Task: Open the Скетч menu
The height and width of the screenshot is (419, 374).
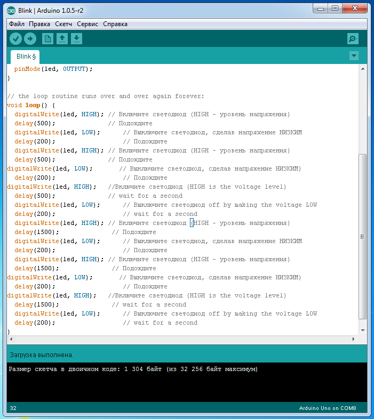Action: point(63,24)
